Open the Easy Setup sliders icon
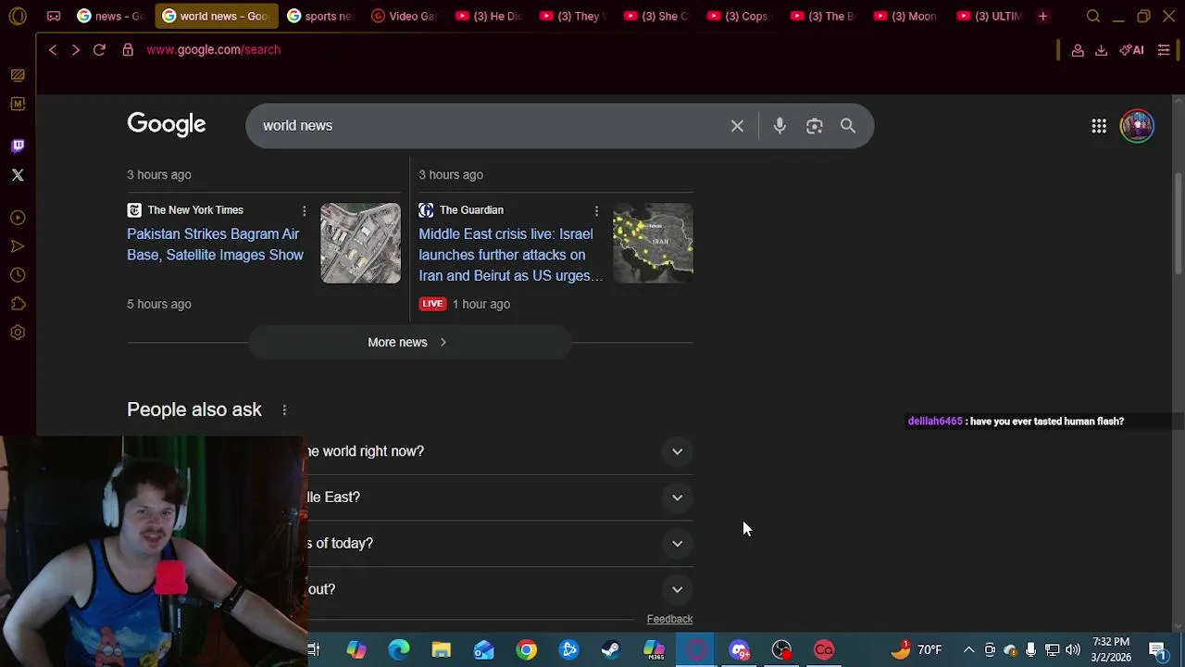This screenshot has height=667, width=1185. tap(1164, 50)
